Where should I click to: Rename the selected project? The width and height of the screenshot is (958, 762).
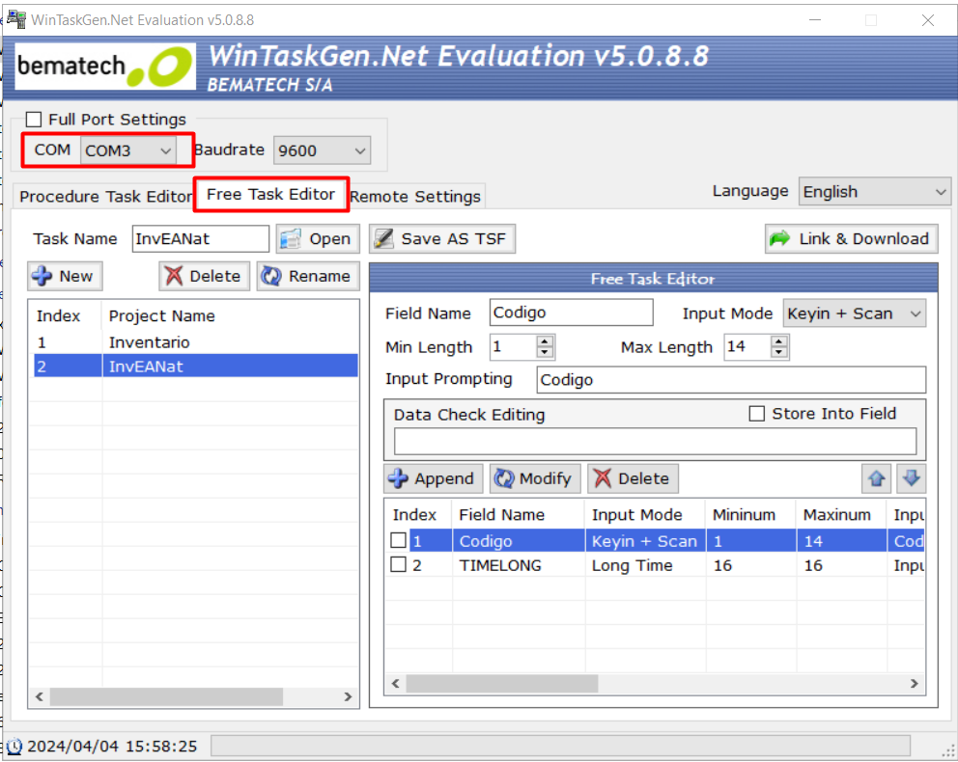point(308,277)
